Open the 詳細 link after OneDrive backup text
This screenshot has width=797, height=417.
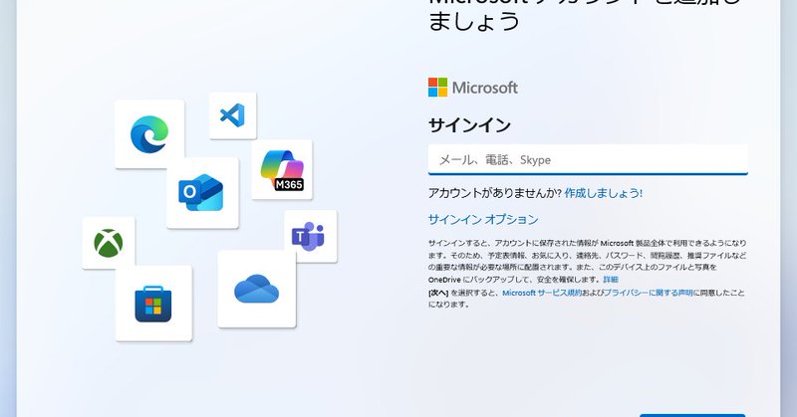[611, 280]
